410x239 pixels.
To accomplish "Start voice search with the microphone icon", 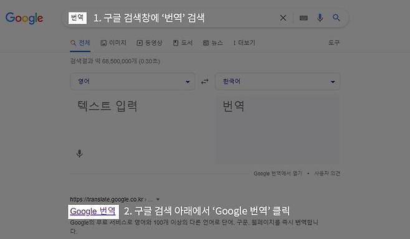I will click(x=320, y=18).
